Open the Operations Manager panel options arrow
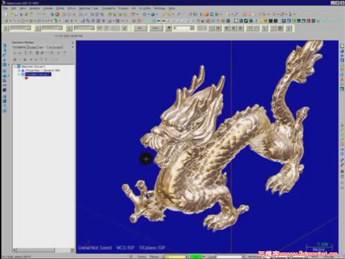Screen dimensions: 345x259 [73, 47]
